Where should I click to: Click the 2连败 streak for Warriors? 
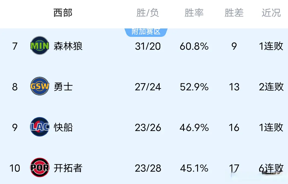pyautogui.click(x=271, y=87)
